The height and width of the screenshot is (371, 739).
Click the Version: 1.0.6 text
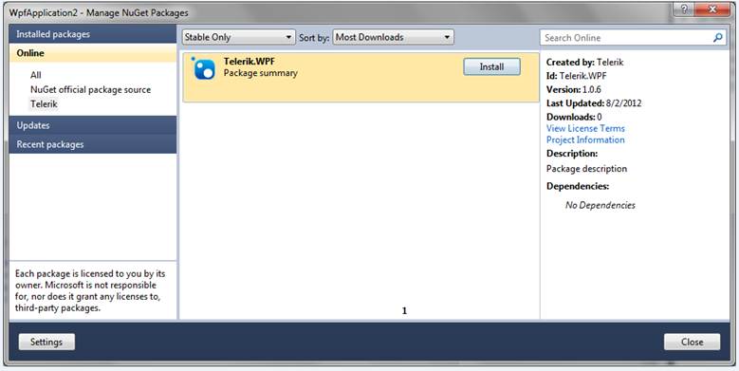[574, 89]
